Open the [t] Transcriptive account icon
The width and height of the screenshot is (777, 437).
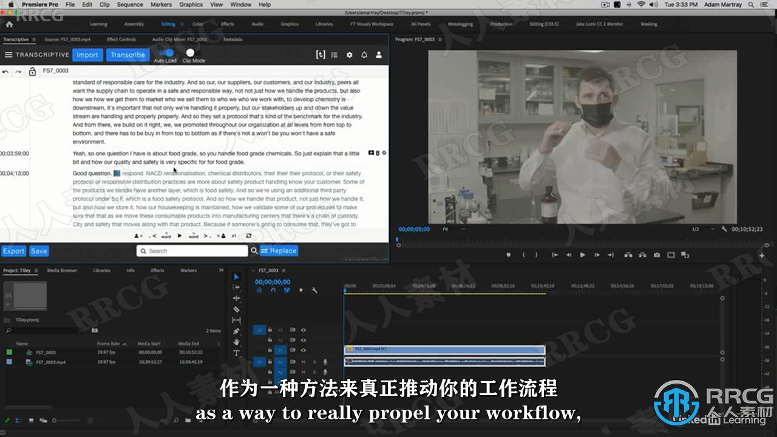point(321,55)
